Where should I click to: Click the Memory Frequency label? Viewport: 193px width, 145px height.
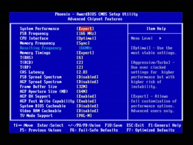pyautogui.click(x=37, y=43)
